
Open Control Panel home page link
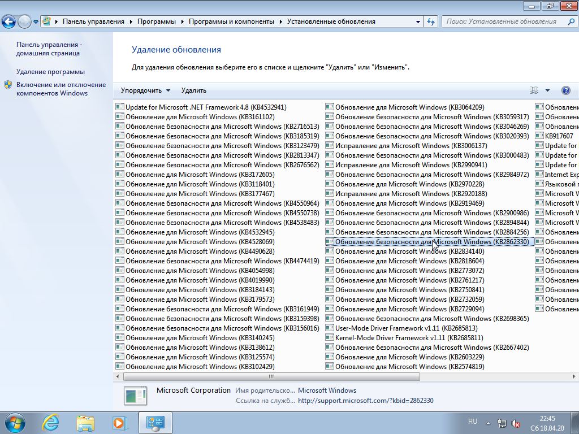(x=49, y=49)
